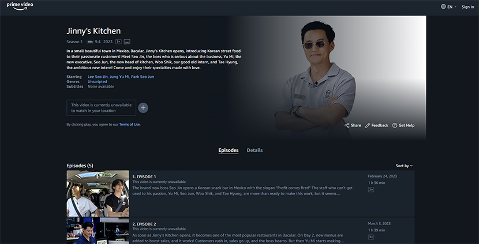Click the Feedback pencil icon

pyautogui.click(x=368, y=125)
